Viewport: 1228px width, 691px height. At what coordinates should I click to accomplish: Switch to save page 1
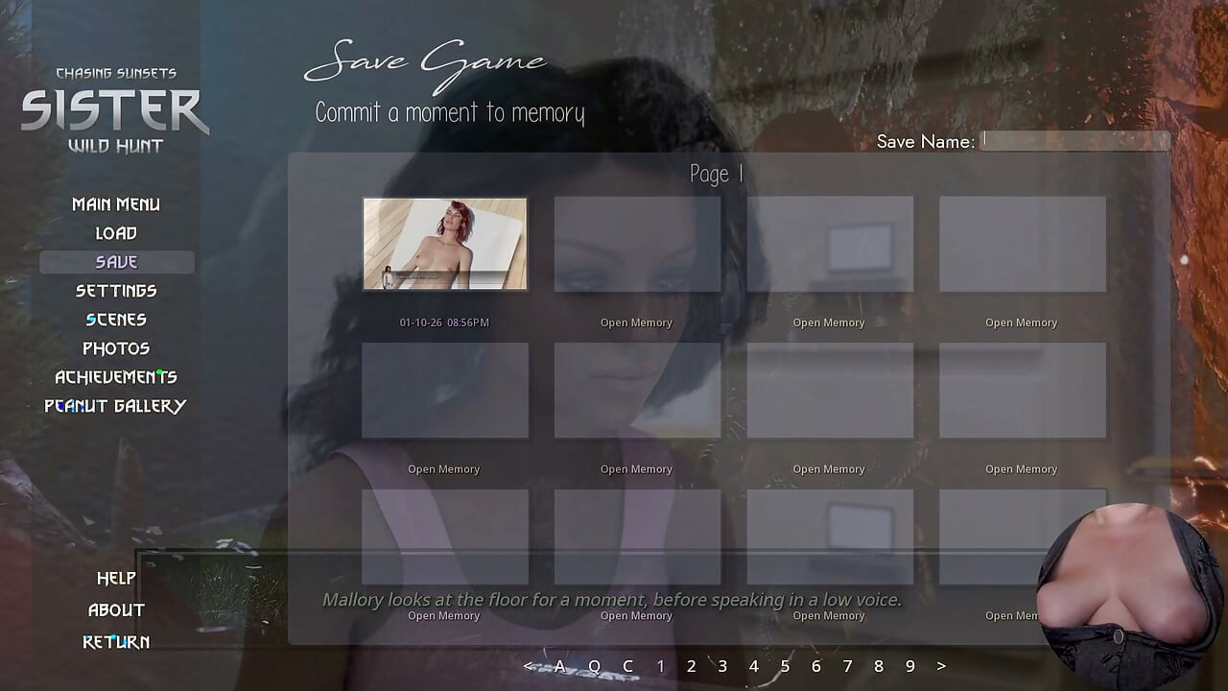coord(660,666)
